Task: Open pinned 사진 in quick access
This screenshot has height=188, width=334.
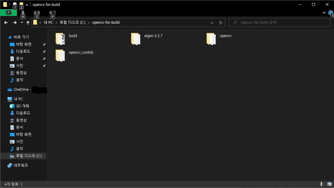Action: tap(19, 66)
